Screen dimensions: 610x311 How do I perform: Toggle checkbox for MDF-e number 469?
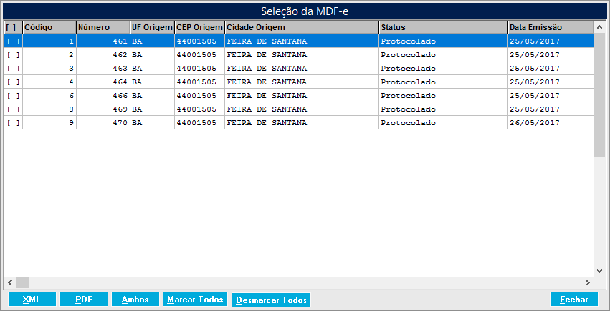click(13, 109)
